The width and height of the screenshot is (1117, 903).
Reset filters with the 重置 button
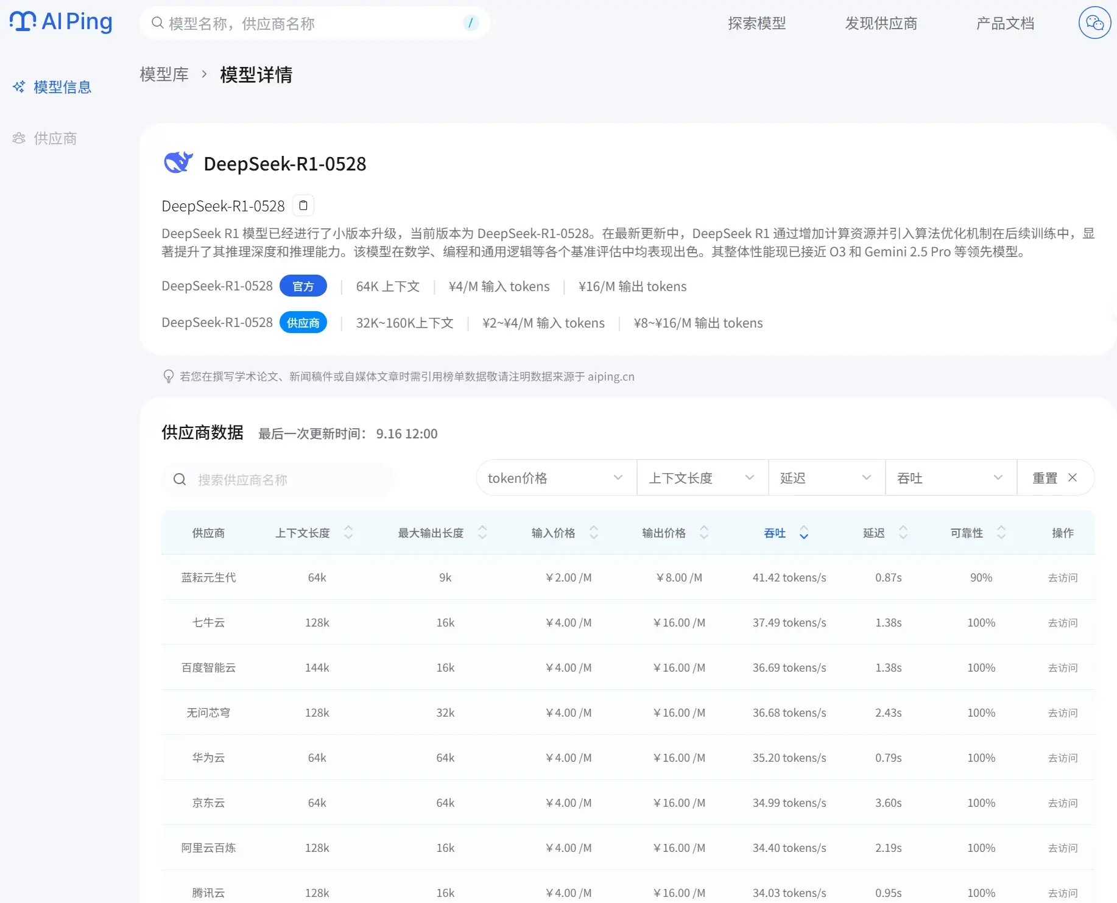click(x=1054, y=478)
